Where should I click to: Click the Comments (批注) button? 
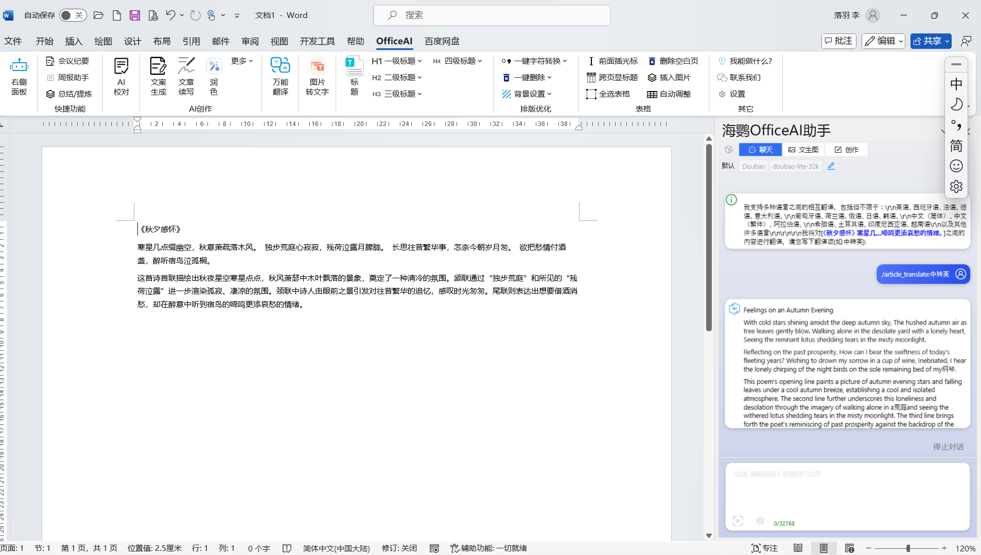point(839,41)
